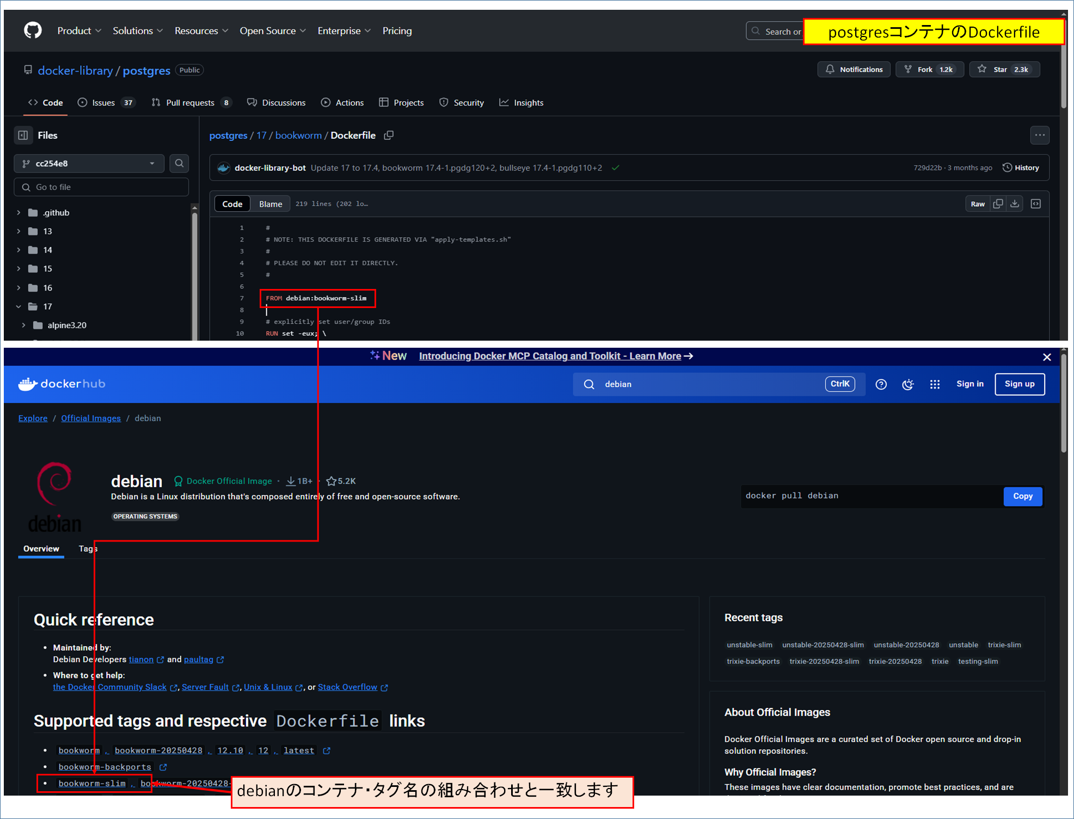1074x819 pixels.
Task: Switch to the Docker Hub Tags tab
Action: point(88,549)
